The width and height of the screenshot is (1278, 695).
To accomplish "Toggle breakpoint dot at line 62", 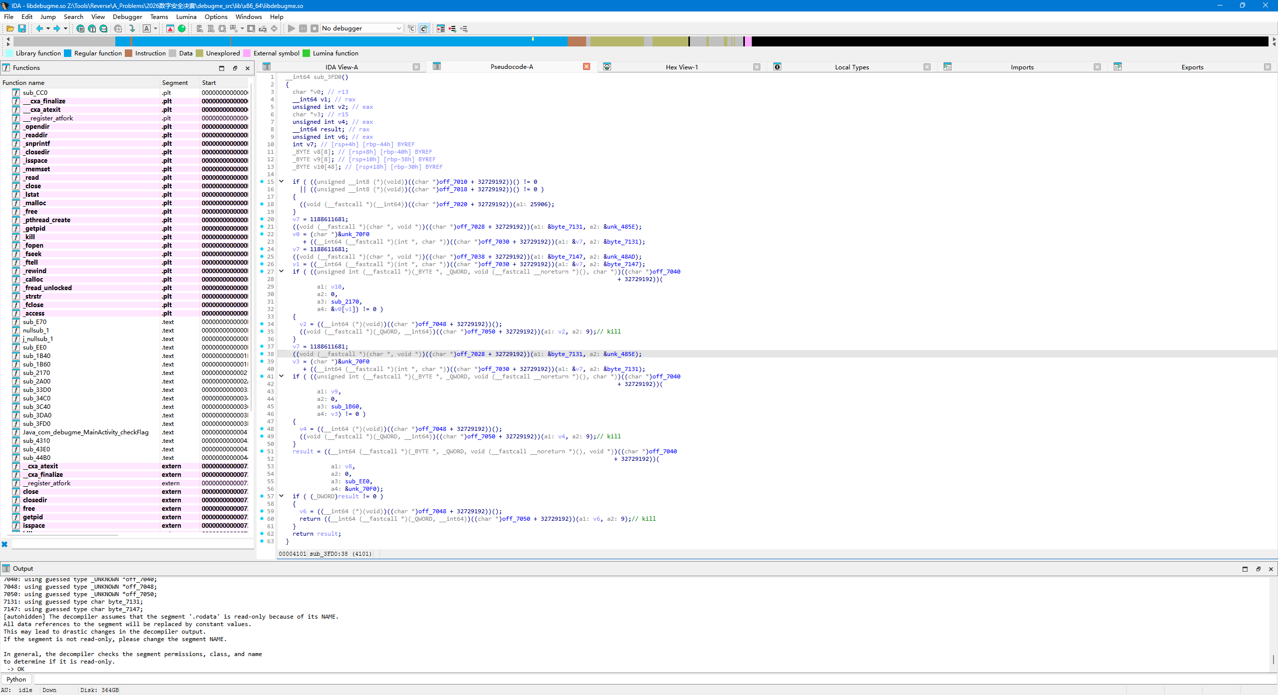I will (x=262, y=534).
